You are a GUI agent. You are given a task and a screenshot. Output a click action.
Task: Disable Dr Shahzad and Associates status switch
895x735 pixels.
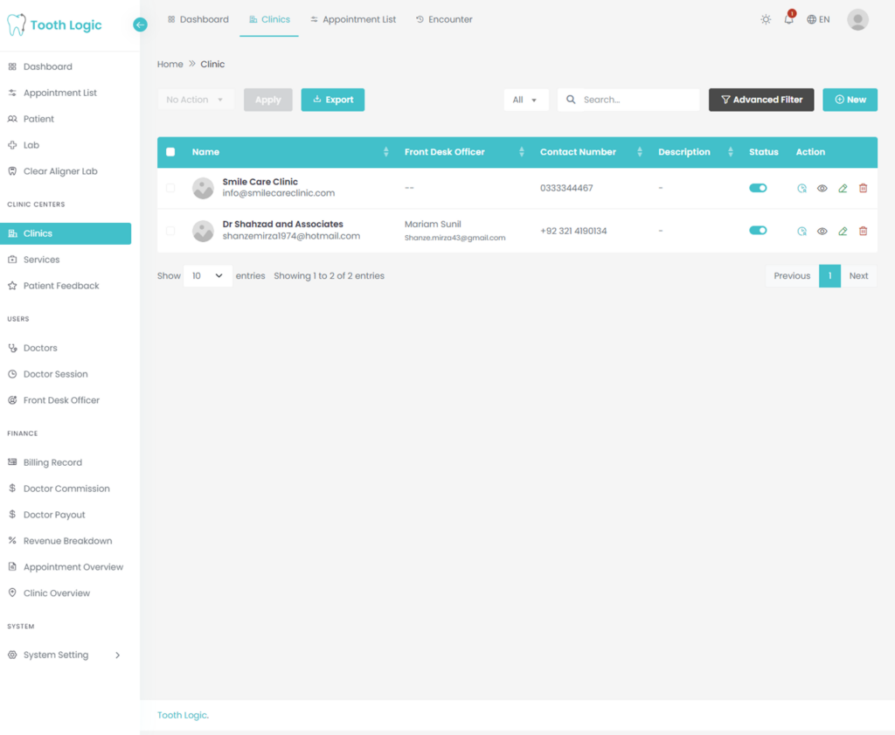[x=758, y=230]
